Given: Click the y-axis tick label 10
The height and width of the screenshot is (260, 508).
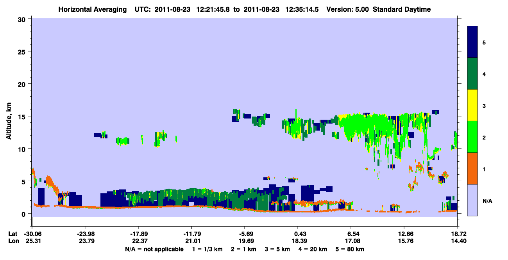Looking at the screenshot, I should pyautogui.click(x=22, y=149).
